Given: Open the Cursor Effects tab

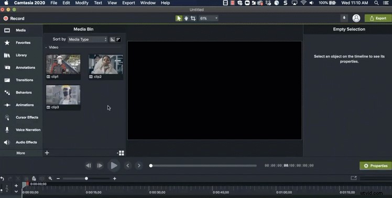Looking at the screenshot, I should point(21,117).
